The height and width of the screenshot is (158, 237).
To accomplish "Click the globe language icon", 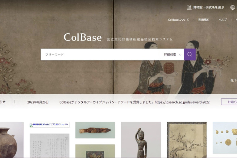I will click(x=233, y=7).
